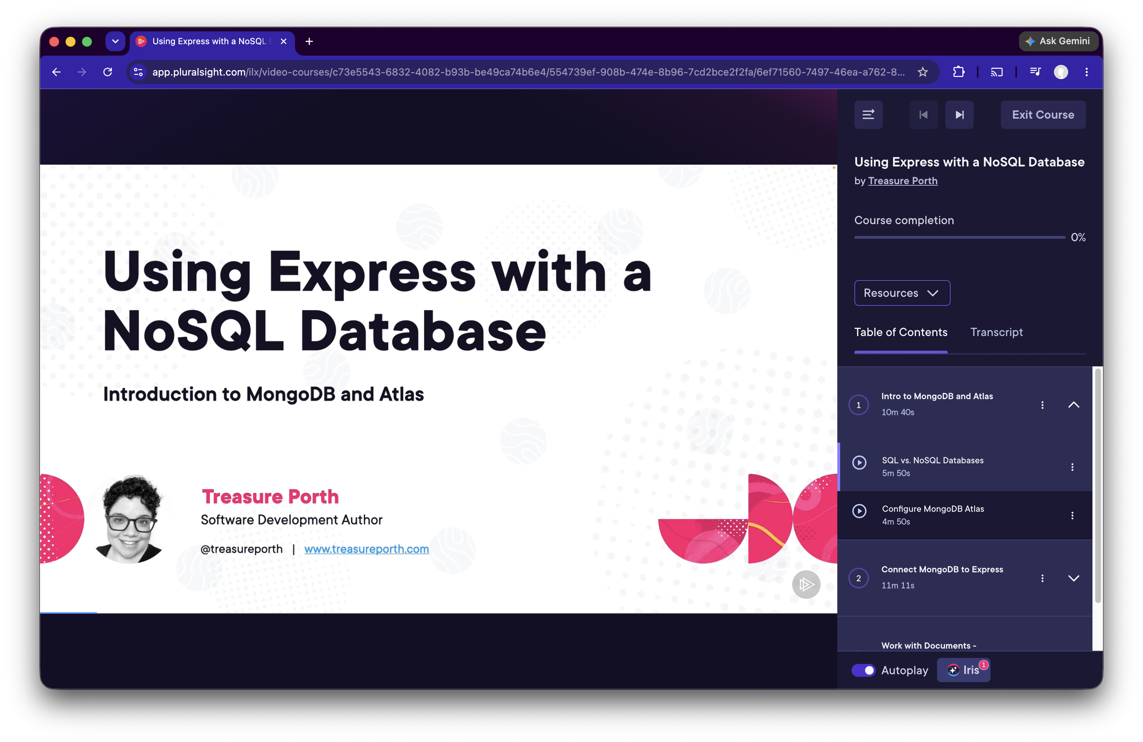Click the Intro to MongoDB and Atlas title

[937, 396]
